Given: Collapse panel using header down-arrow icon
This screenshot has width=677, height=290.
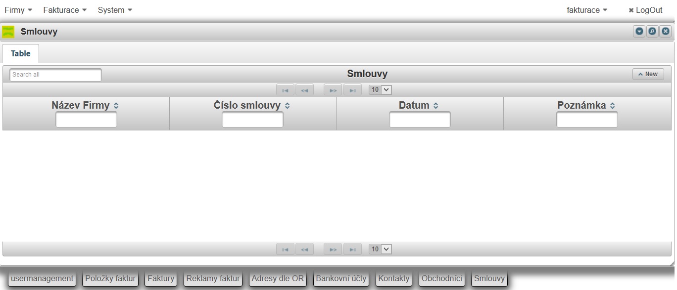Looking at the screenshot, I should [639, 31].
